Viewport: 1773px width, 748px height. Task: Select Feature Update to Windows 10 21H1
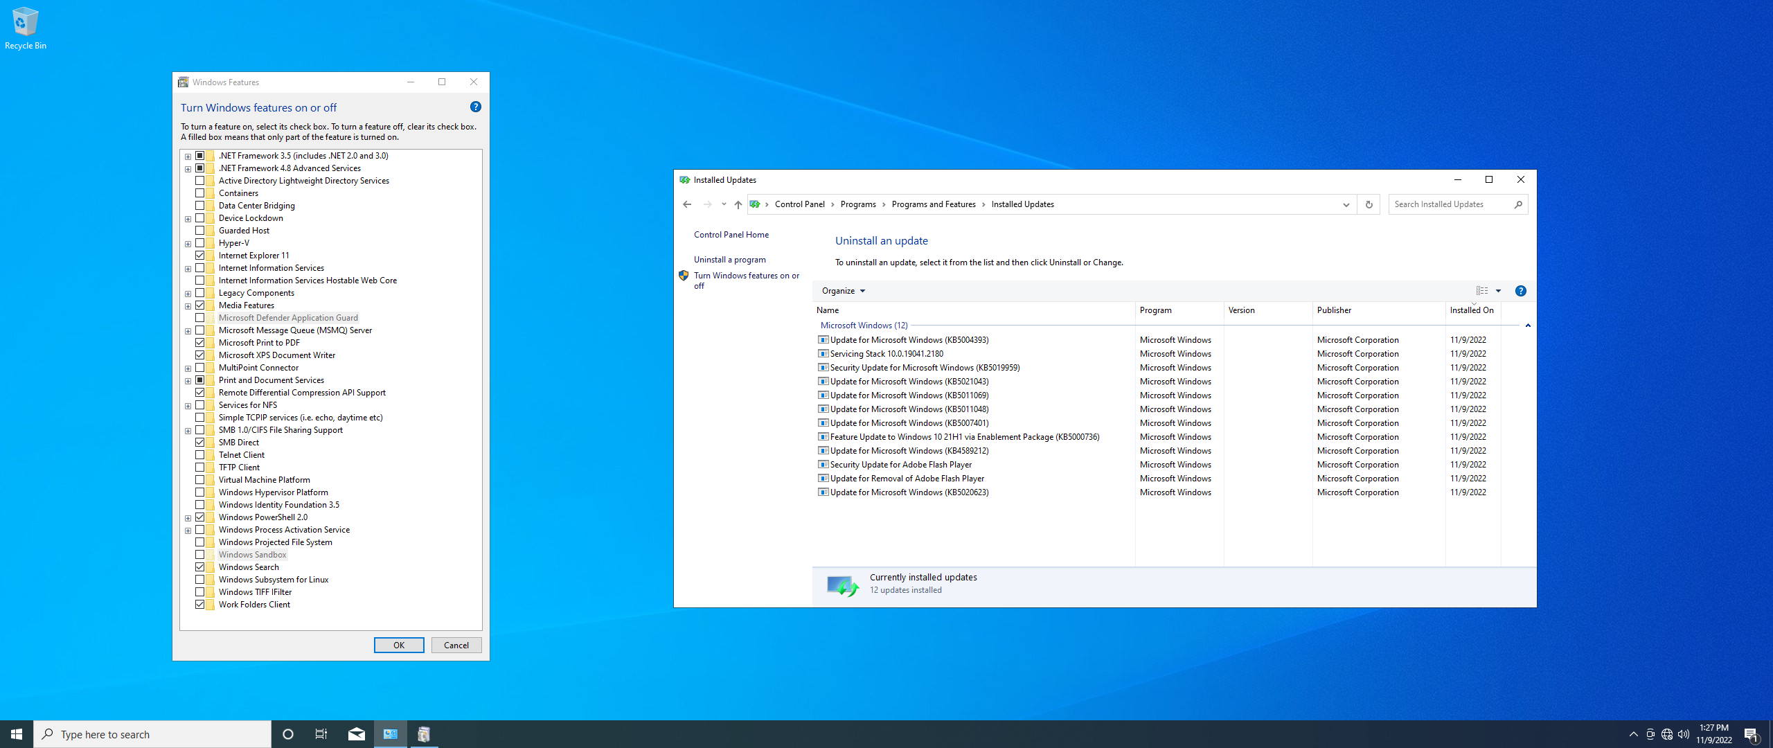[965, 437]
